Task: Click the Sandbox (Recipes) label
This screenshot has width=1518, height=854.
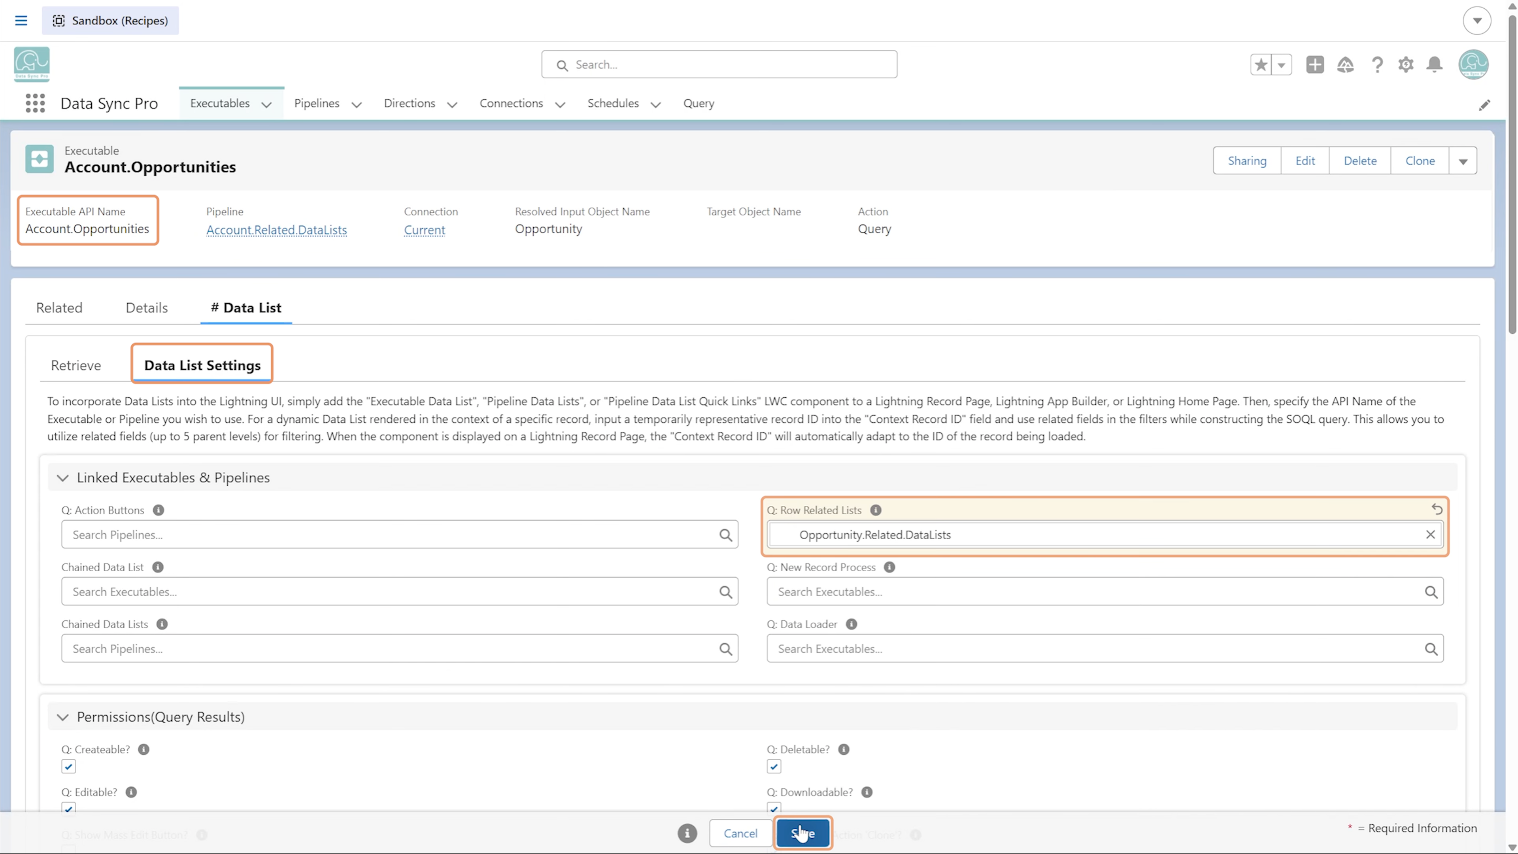Action: pyautogui.click(x=110, y=21)
